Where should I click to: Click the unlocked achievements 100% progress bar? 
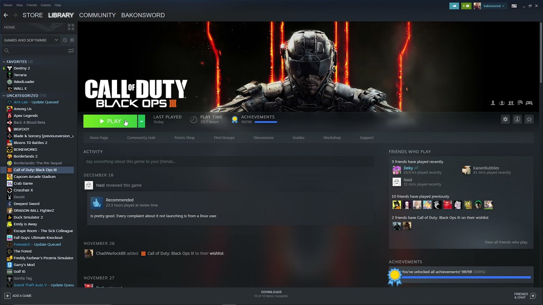pos(466,277)
